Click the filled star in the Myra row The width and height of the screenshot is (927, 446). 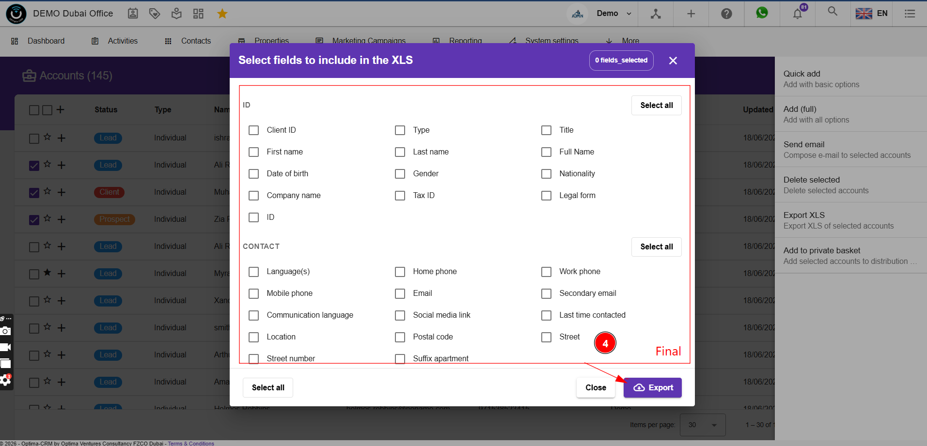click(x=47, y=273)
